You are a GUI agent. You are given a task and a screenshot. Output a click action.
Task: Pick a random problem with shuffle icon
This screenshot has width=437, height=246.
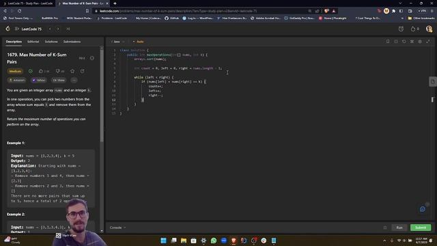[x=68, y=29]
